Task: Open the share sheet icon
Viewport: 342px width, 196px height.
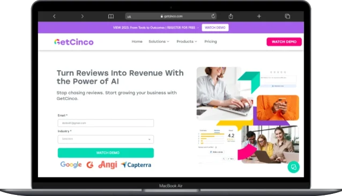Action: 231,16
